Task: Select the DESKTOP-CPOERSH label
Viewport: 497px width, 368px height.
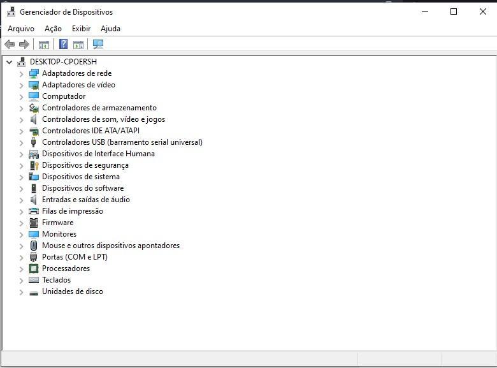Action: [63, 61]
